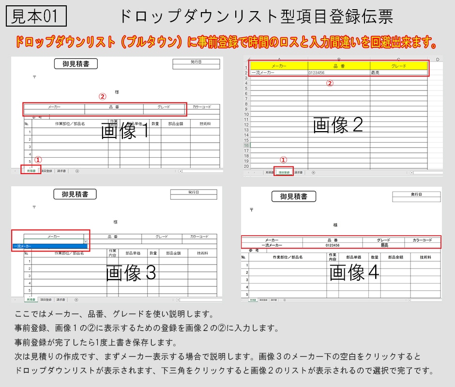Click カラーコード header cell in 画像1

click(202, 107)
